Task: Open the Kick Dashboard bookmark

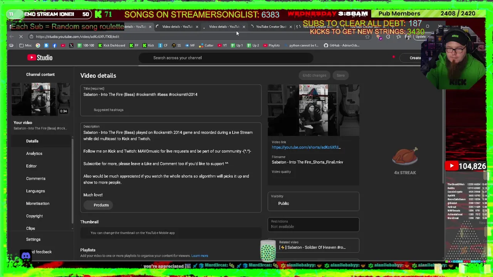Action: tap(111, 45)
